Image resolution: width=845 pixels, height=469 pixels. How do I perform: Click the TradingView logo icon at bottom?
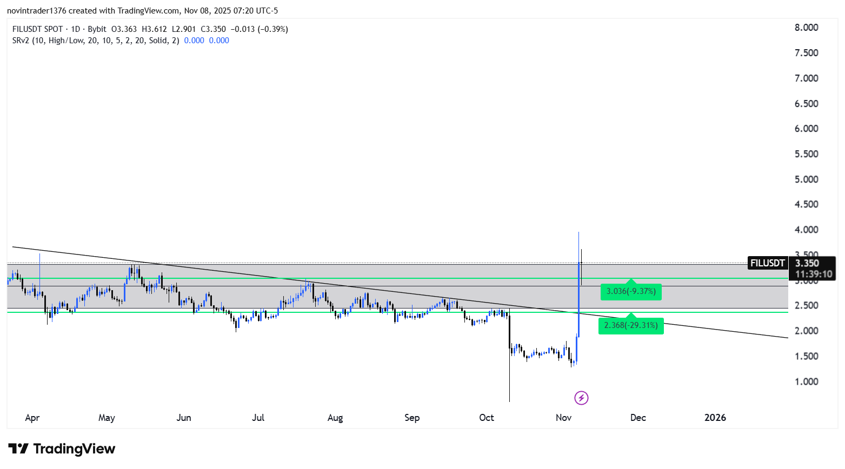click(x=18, y=449)
